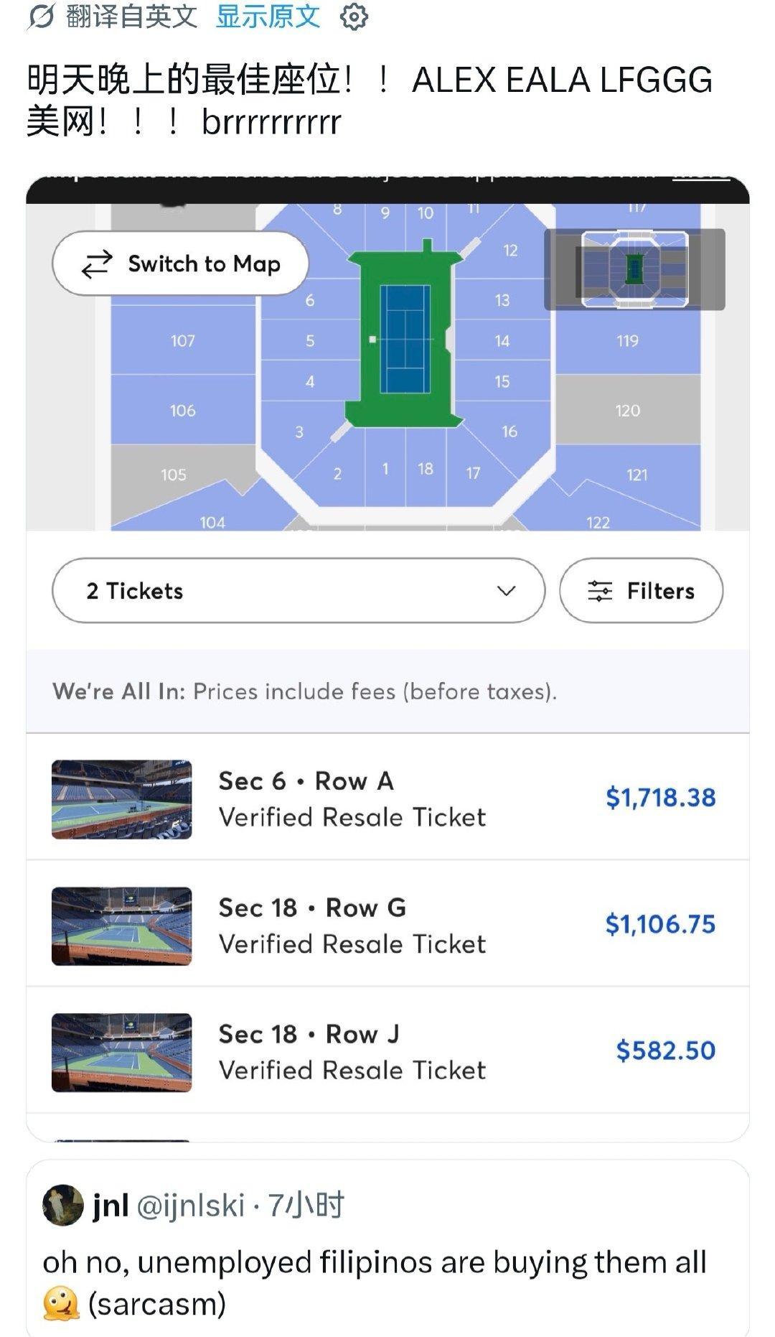Click the Filters sliders icon
The width and height of the screenshot is (775, 1337).
point(600,591)
